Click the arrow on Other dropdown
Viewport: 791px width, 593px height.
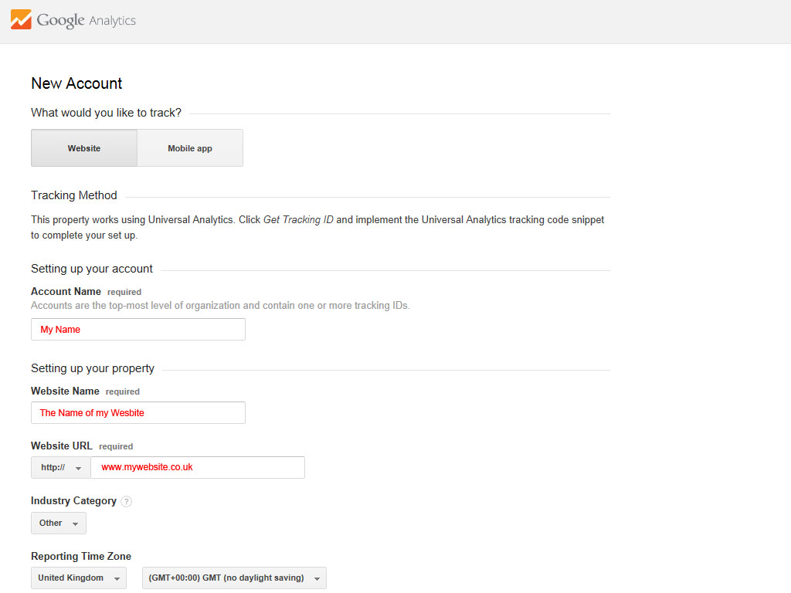(75, 524)
